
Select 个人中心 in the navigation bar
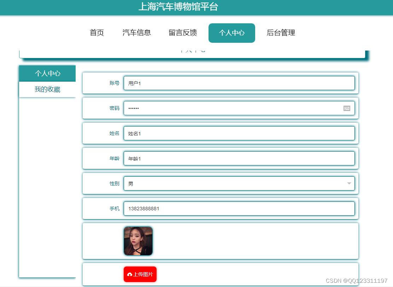pyautogui.click(x=231, y=33)
